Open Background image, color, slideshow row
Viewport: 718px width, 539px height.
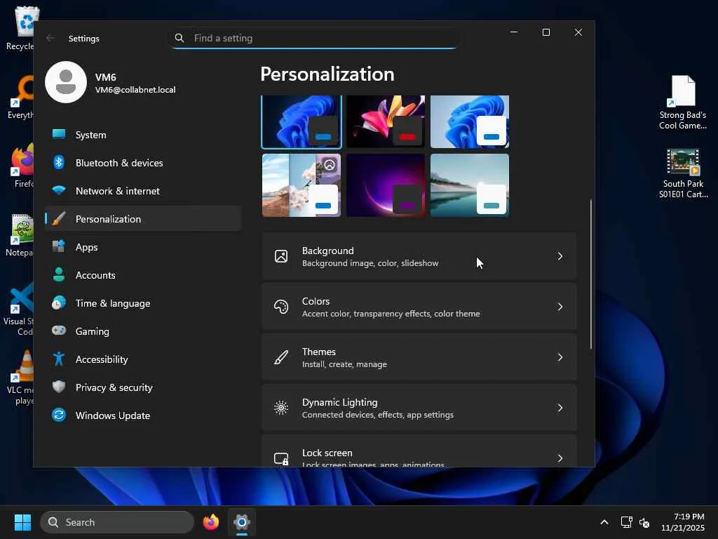pyautogui.click(x=419, y=256)
